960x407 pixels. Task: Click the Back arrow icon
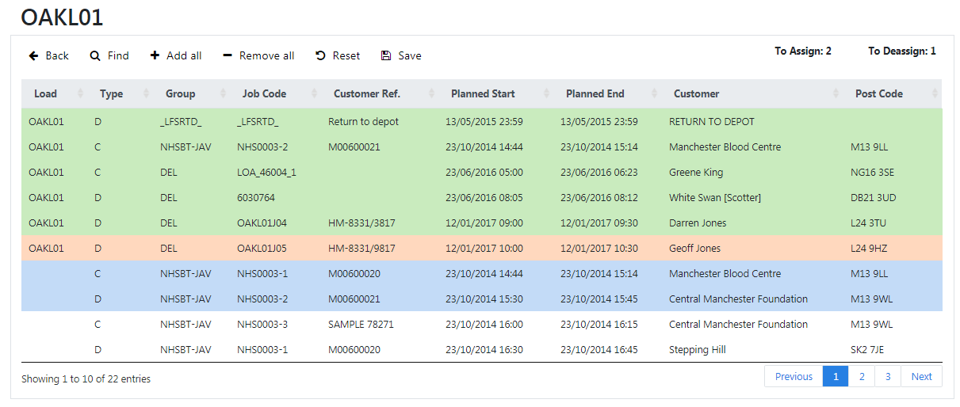tap(33, 56)
